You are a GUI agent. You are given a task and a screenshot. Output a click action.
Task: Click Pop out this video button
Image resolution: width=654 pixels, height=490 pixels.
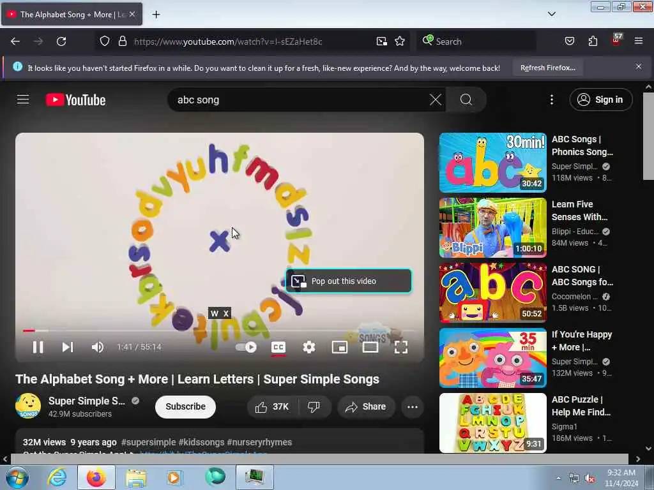[x=349, y=281]
